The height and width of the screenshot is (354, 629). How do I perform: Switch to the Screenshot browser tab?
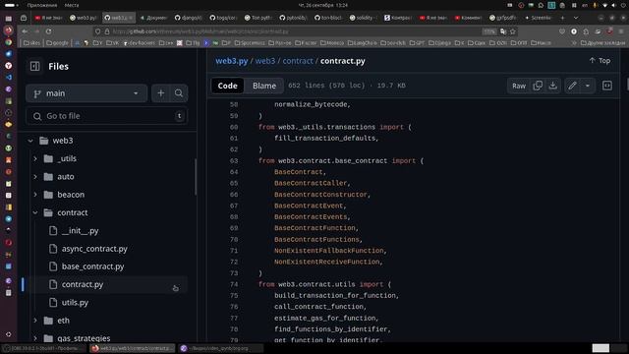pyautogui.click(x=539, y=18)
